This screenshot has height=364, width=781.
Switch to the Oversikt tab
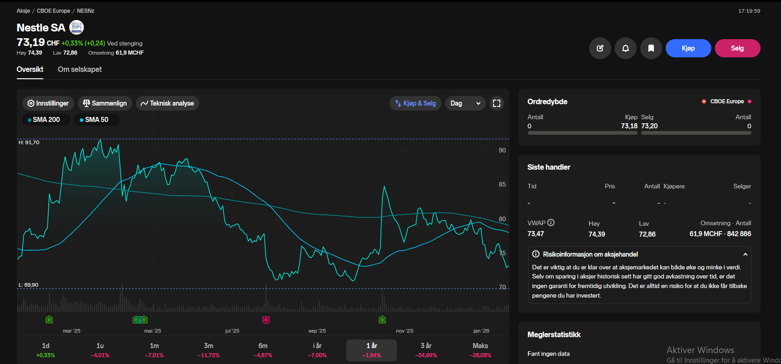pos(30,70)
